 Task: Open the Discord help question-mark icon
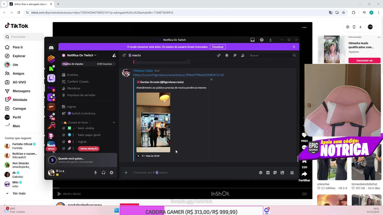coord(262,40)
